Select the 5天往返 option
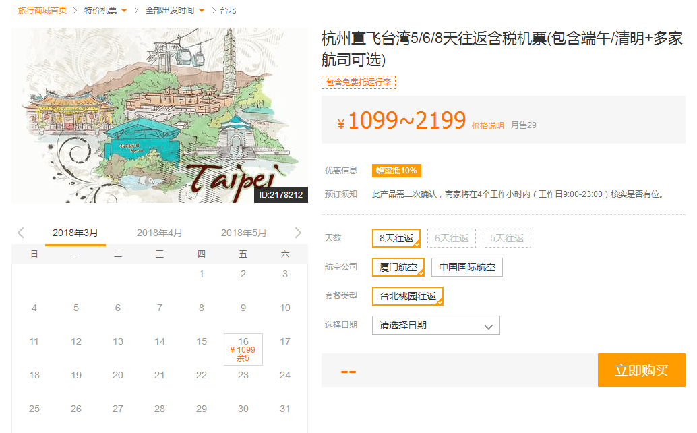 point(507,238)
